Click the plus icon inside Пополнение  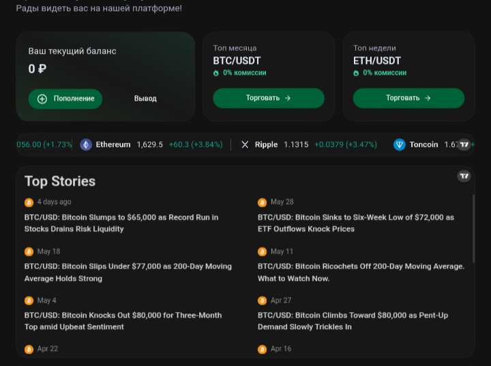(42, 99)
